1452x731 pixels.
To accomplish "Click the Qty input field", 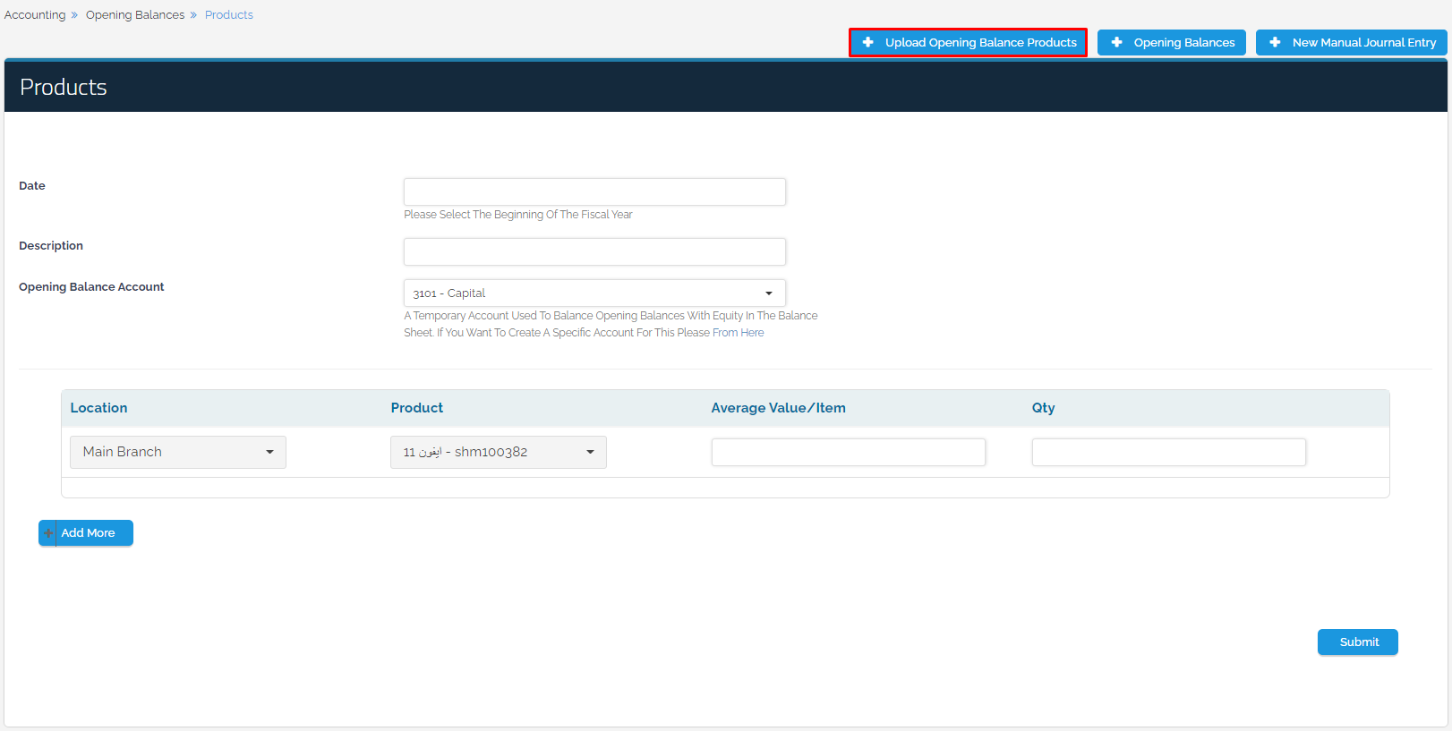I will pos(1168,452).
